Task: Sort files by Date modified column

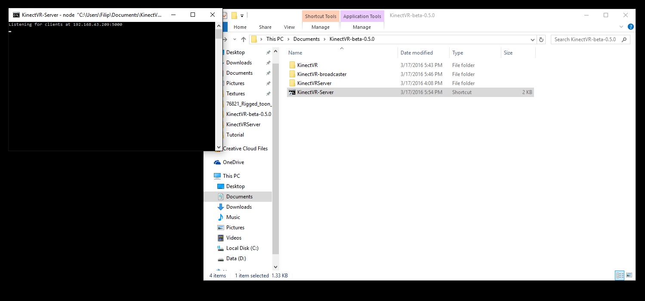Action: 416,53
